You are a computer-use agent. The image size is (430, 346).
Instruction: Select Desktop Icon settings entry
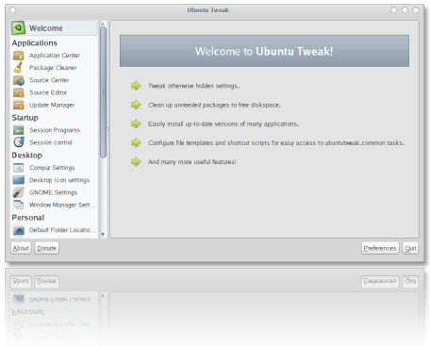[x=54, y=180]
